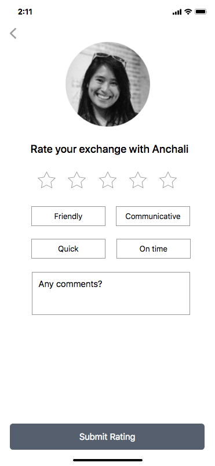Tap the battery status icon
215x466 pixels.
(201, 12)
